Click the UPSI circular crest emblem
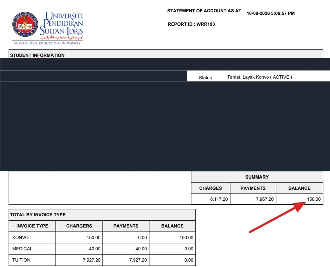Image resolution: width=330 pixels, height=267 pixels. click(x=25, y=24)
